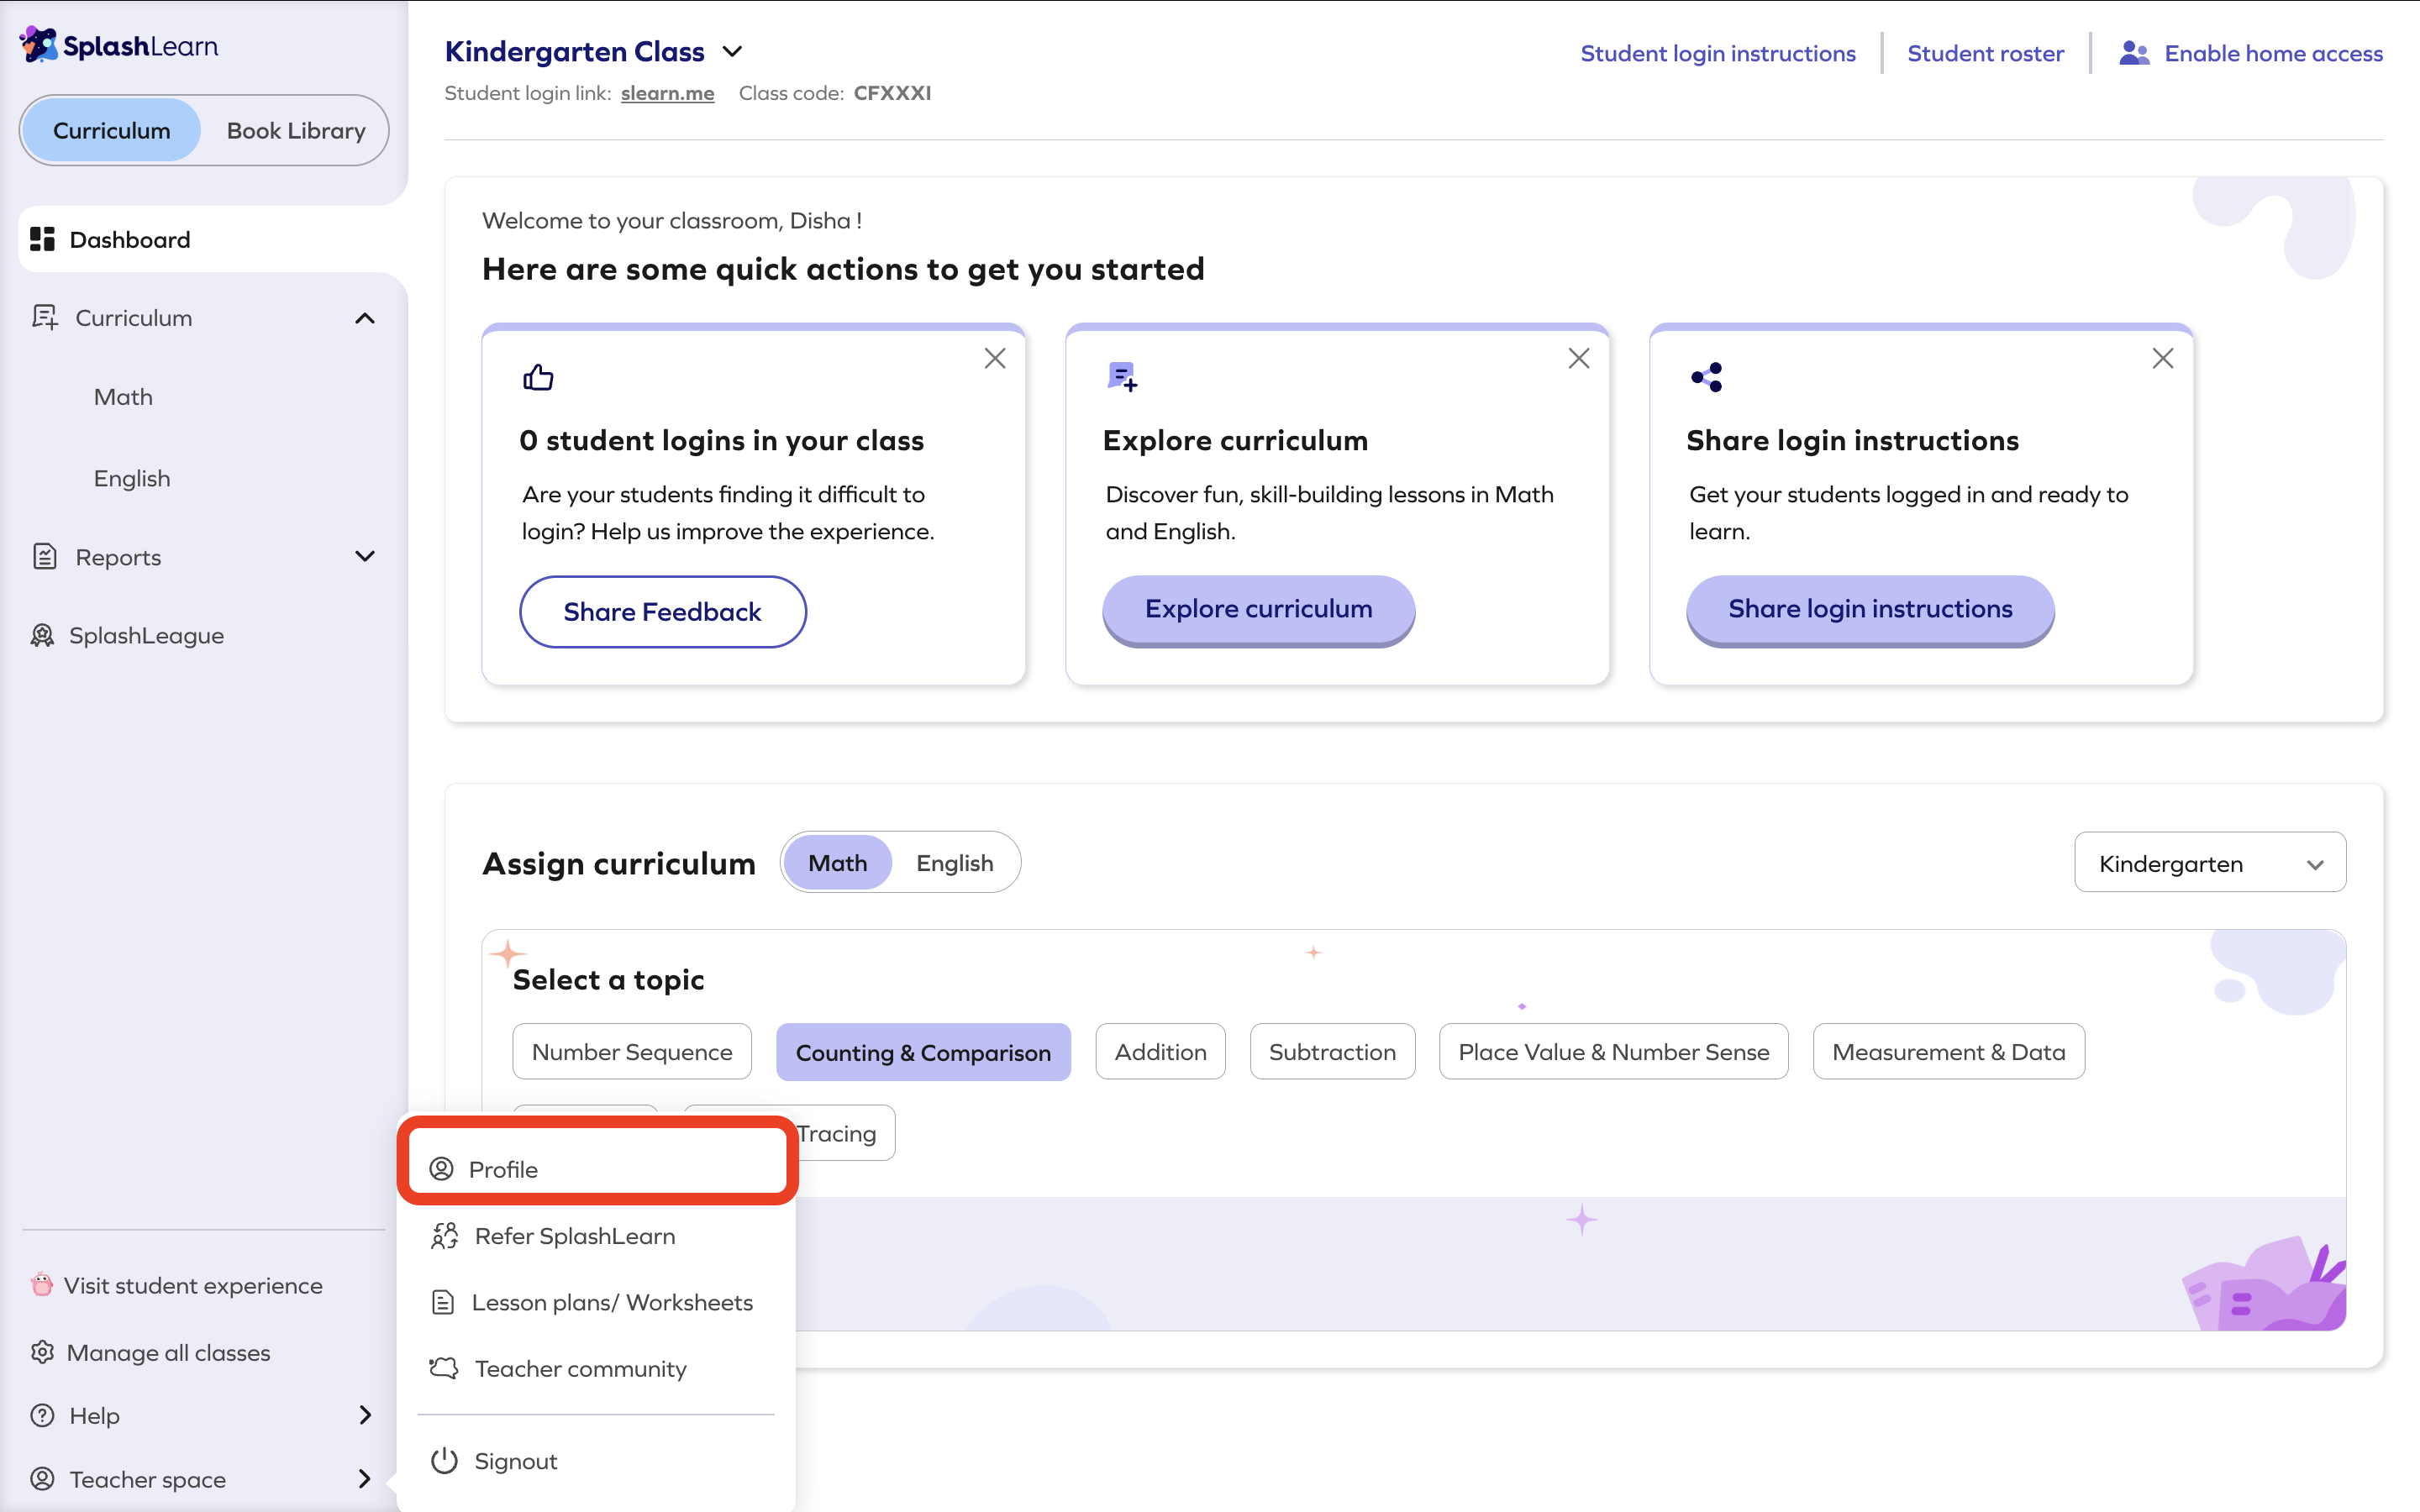Click the Explore curriculum button
The height and width of the screenshot is (1512, 2420).
[x=1258, y=610]
